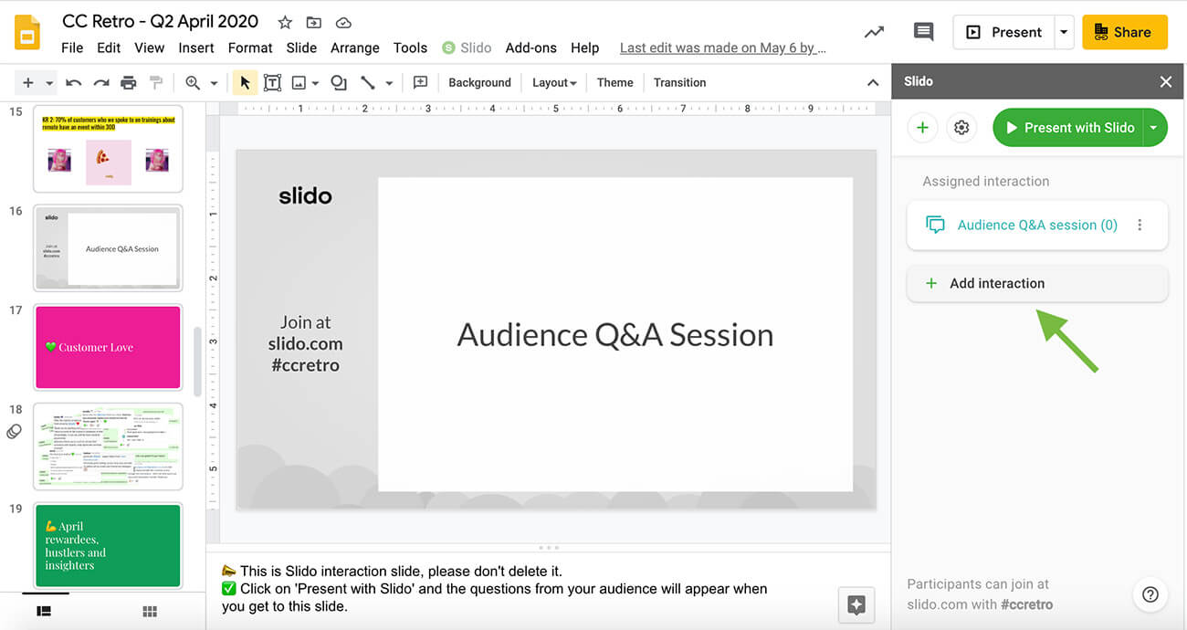
Task: Switch to grid view of slides
Action: pyautogui.click(x=151, y=612)
